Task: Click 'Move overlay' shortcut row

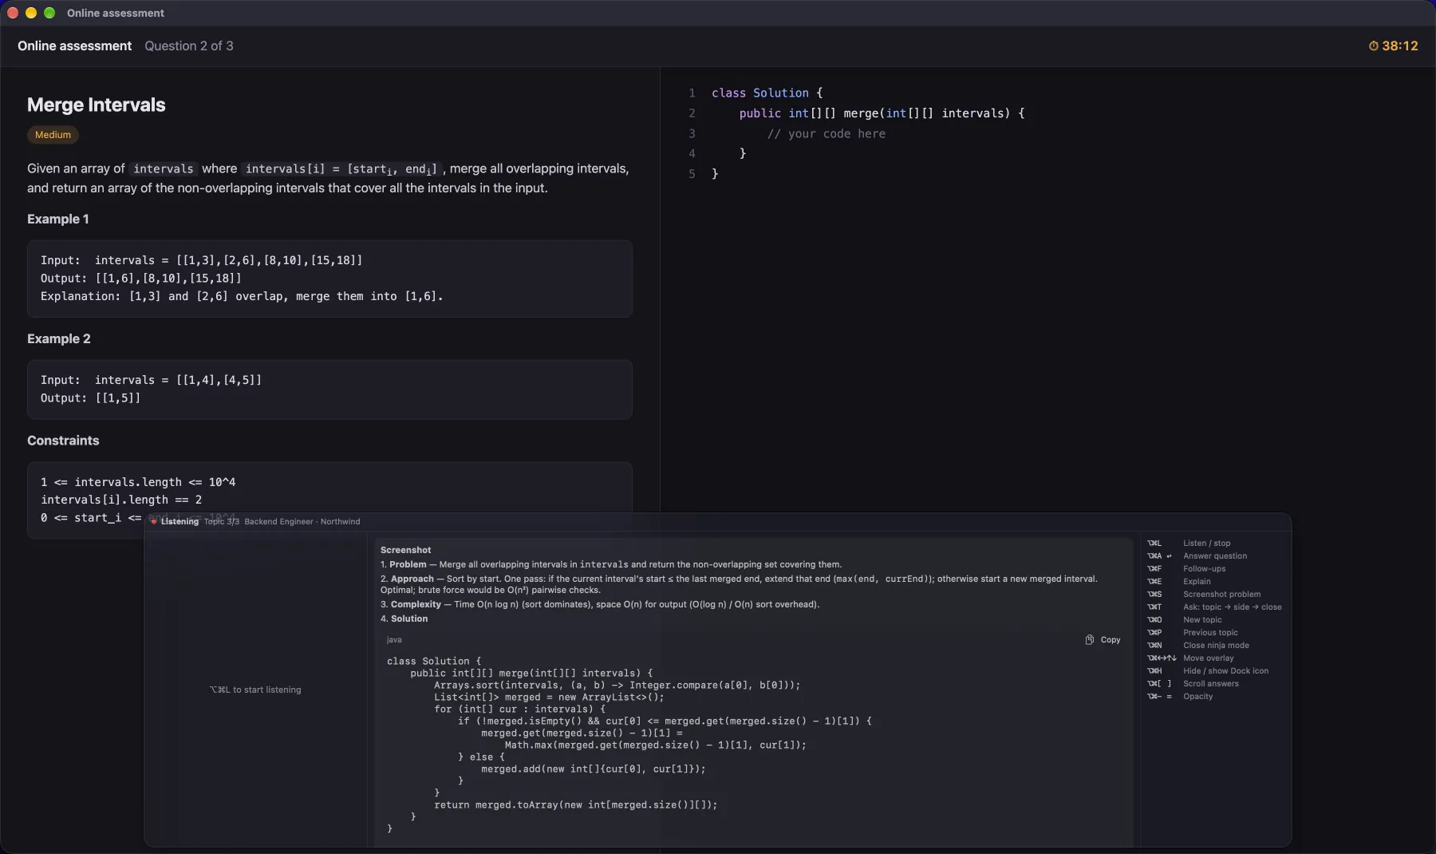Action: [x=1216, y=658]
